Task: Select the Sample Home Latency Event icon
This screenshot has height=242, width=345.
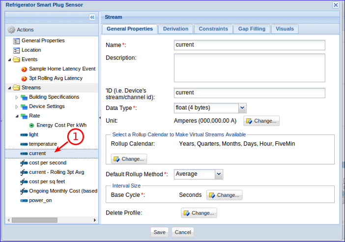Action: (24, 69)
